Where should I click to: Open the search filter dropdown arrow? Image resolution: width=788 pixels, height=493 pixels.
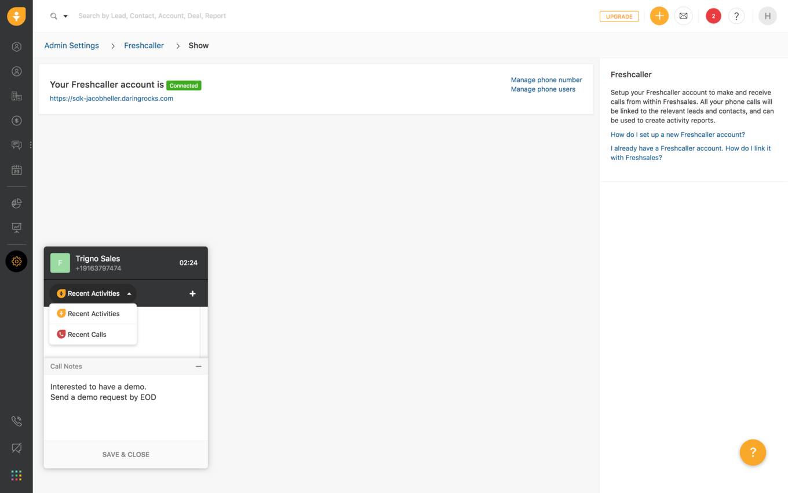point(65,16)
